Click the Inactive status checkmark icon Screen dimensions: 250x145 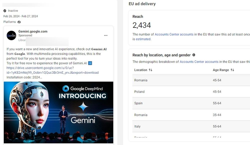point(5,11)
